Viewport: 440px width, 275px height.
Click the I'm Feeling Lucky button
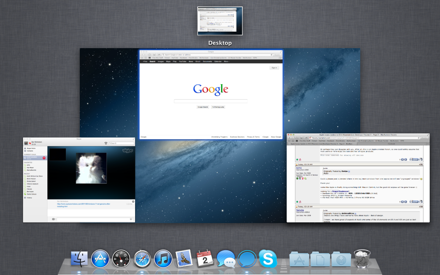(218, 107)
